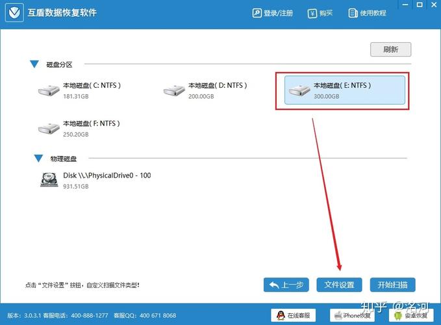The height and width of the screenshot is (325, 441).
Task: Collapse the 物理磁盘 section triangle
Action: [x=38, y=159]
